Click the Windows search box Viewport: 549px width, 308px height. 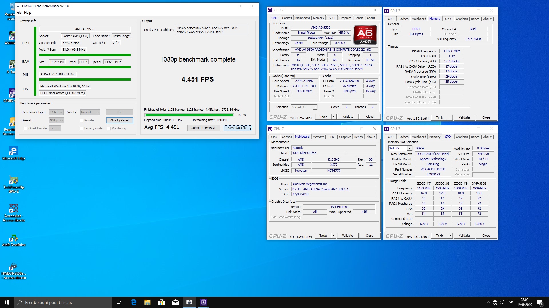(63, 302)
